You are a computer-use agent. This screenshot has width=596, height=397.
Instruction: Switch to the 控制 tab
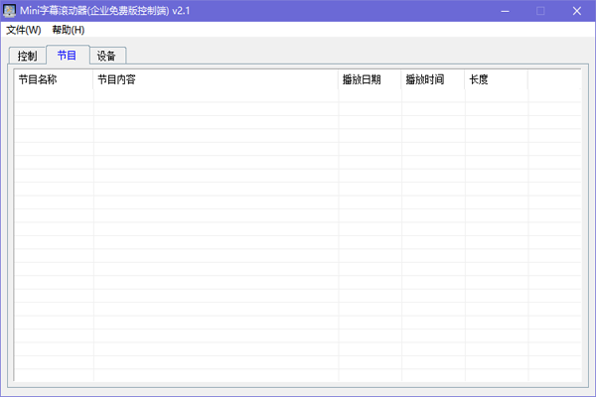point(28,57)
